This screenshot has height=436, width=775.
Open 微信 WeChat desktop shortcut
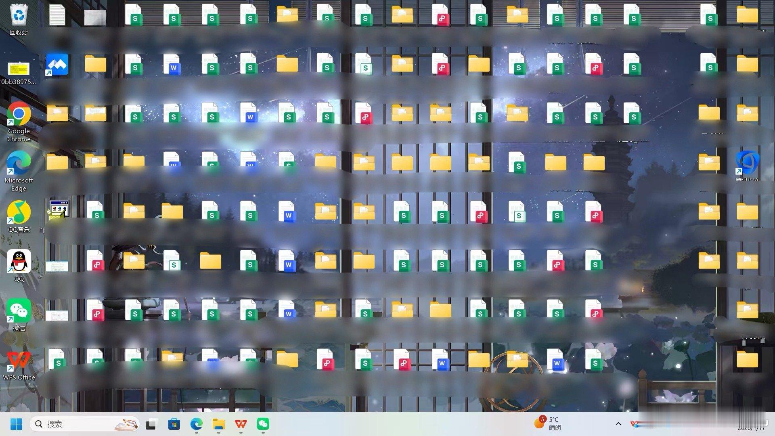(x=19, y=311)
